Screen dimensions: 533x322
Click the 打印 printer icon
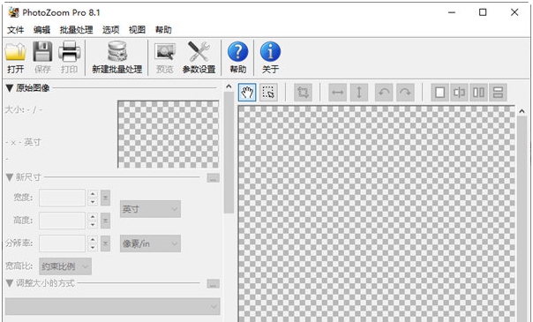[70, 52]
